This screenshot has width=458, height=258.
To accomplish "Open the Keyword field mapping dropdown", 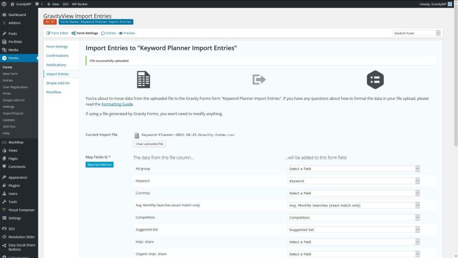I will click(x=353, y=181).
